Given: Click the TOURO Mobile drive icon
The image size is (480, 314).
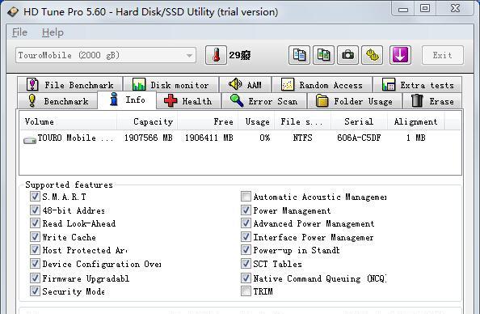Looking at the screenshot, I should pyautogui.click(x=30, y=140).
